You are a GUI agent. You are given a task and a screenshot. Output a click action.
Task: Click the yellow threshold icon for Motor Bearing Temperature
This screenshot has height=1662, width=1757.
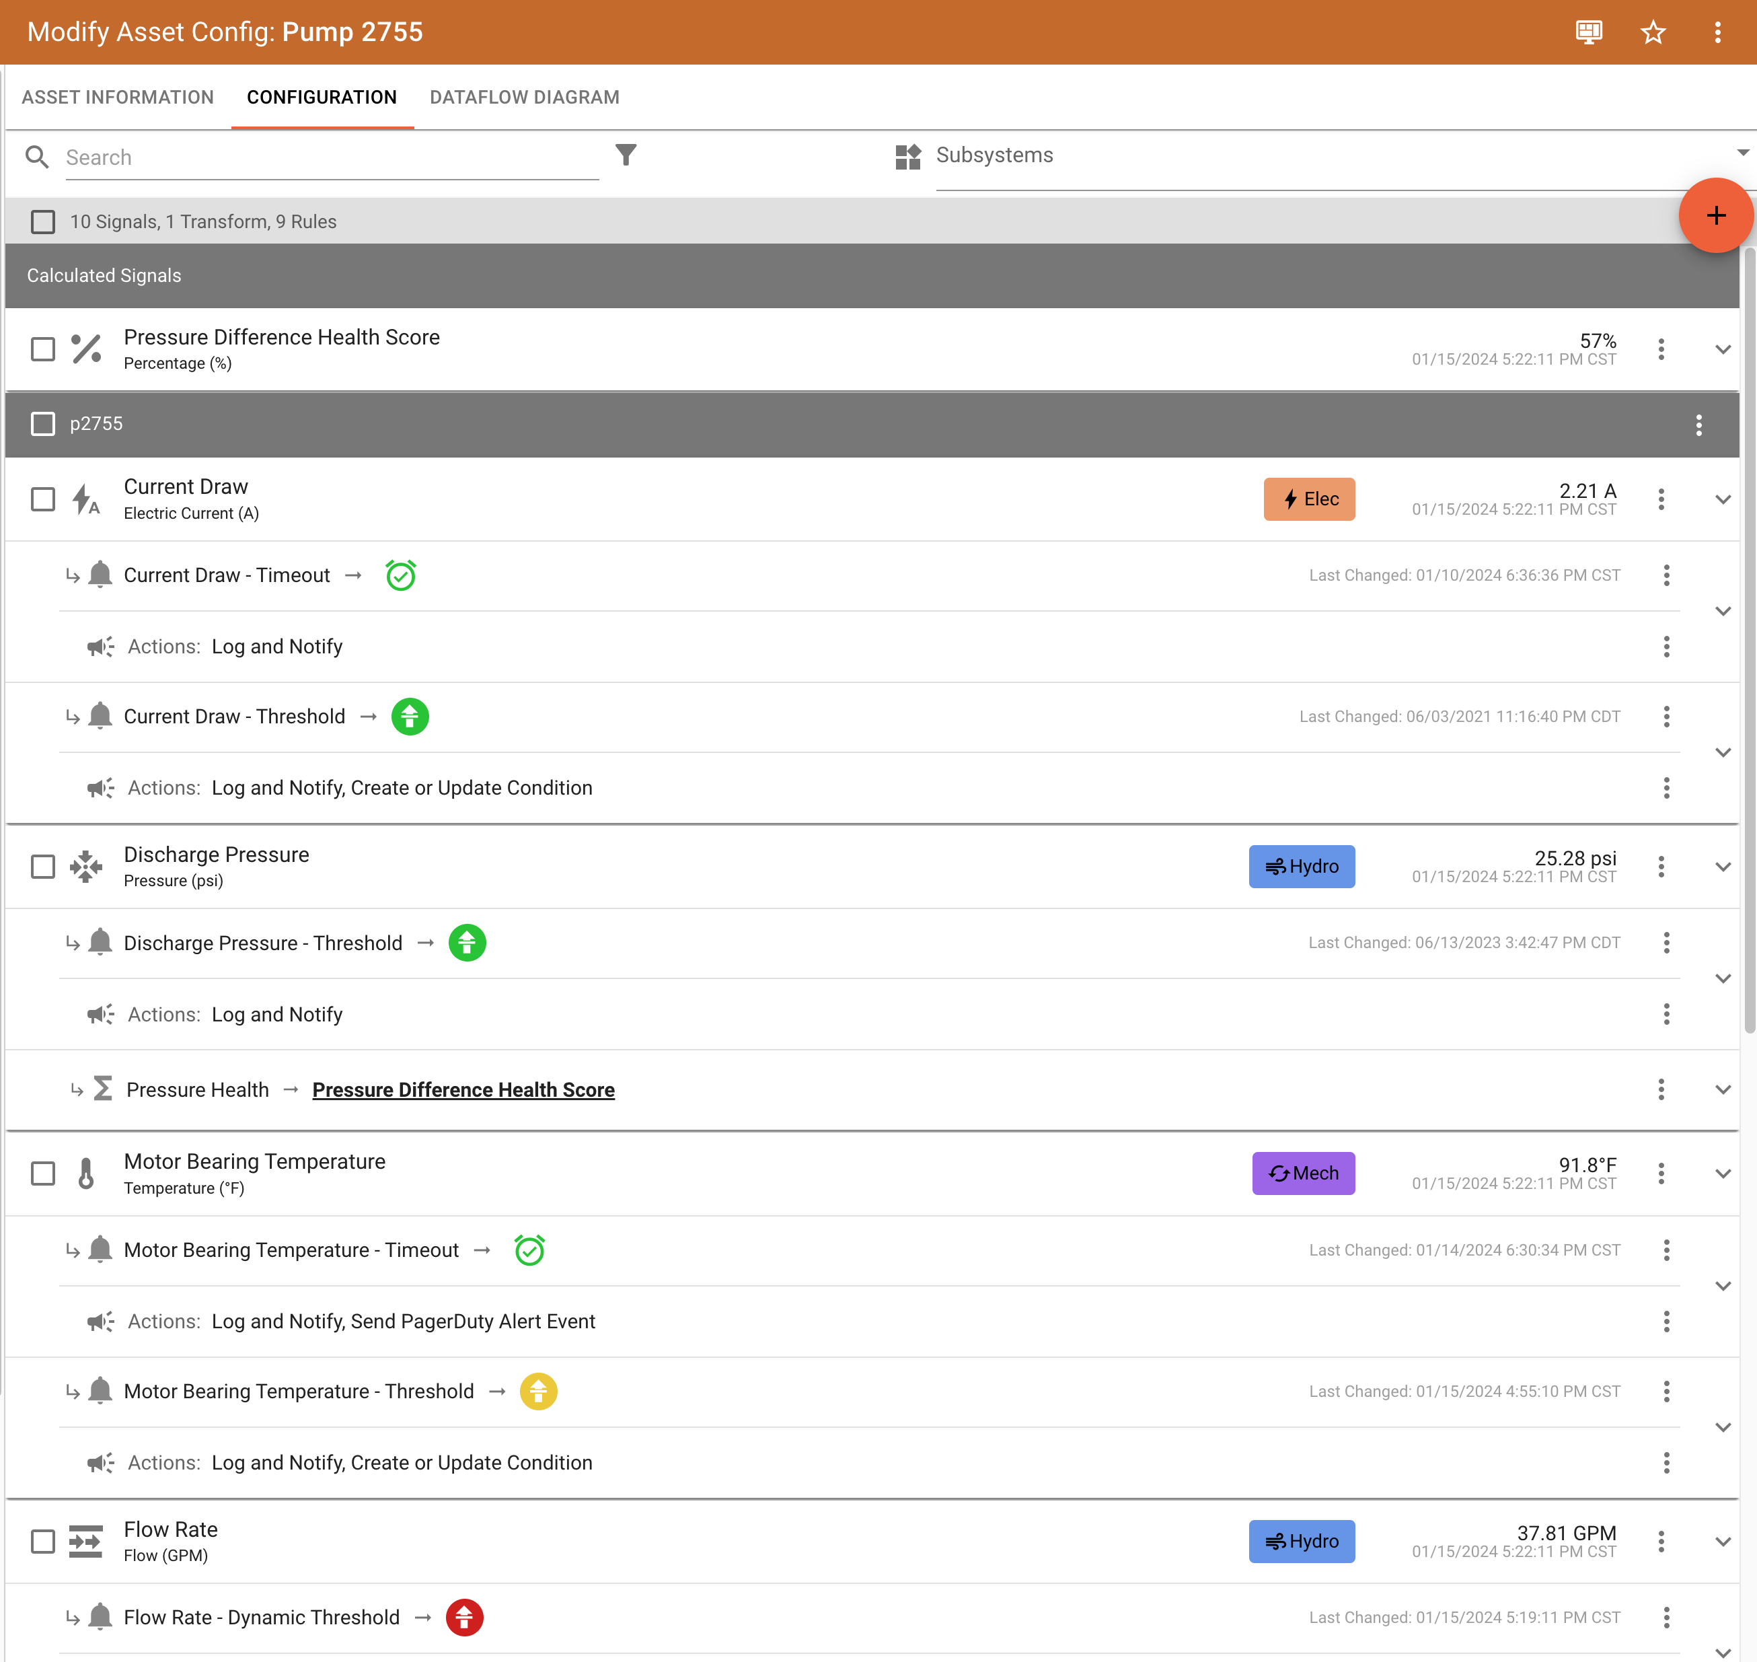pos(538,1391)
